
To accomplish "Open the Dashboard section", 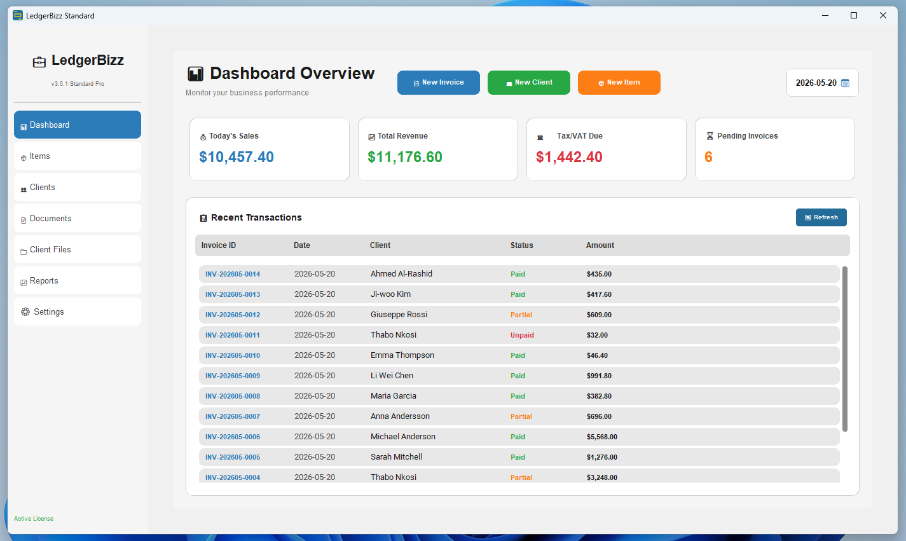I will click(x=78, y=125).
